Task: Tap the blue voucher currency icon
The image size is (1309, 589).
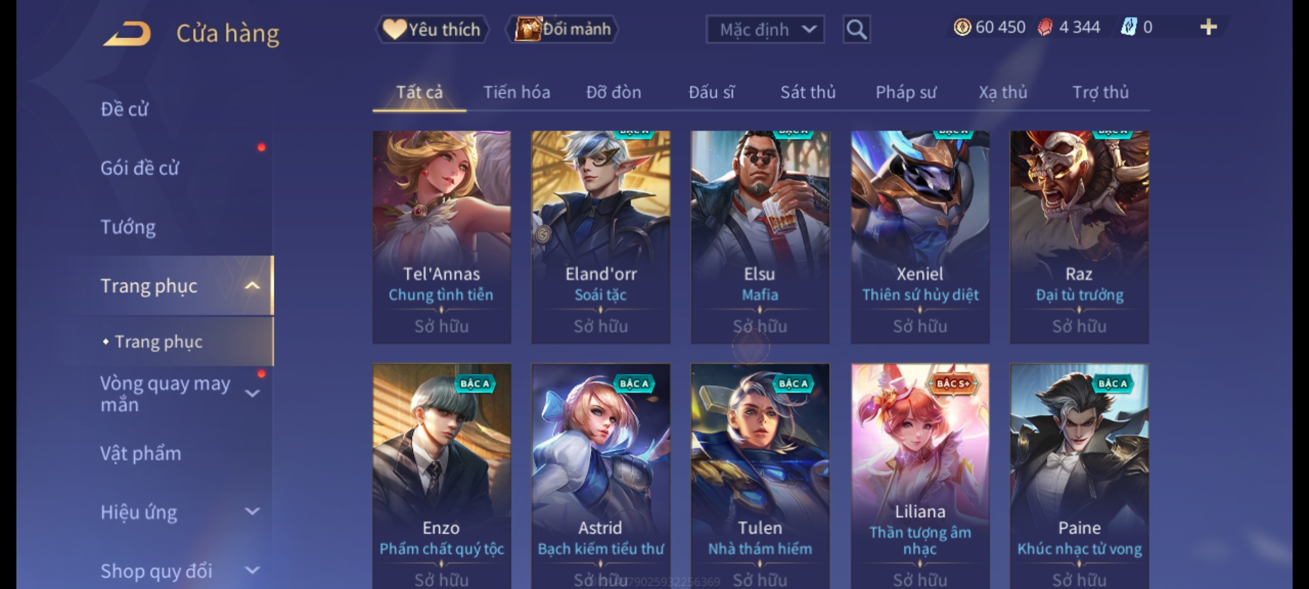Action: pos(1128,27)
